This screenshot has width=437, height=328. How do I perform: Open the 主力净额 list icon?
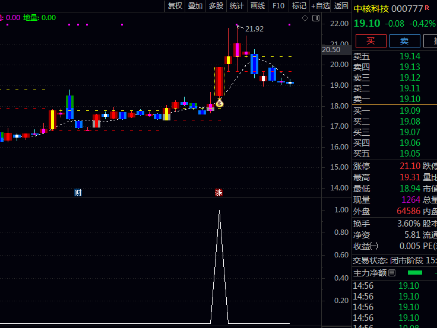392,273
